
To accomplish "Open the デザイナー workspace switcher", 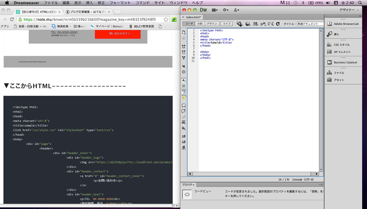I will [x=349, y=10].
